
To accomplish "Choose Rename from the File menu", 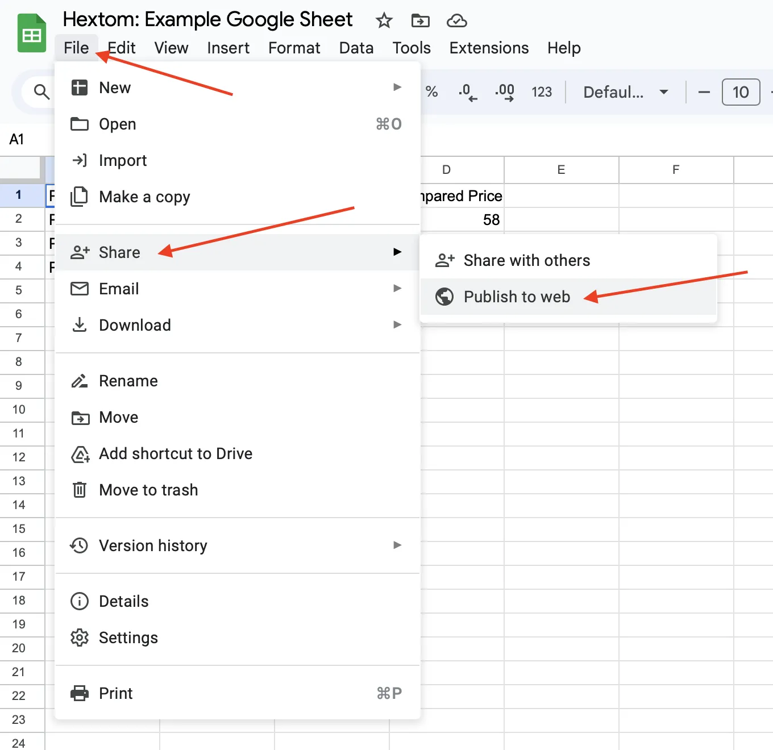I will pyautogui.click(x=238, y=381).
